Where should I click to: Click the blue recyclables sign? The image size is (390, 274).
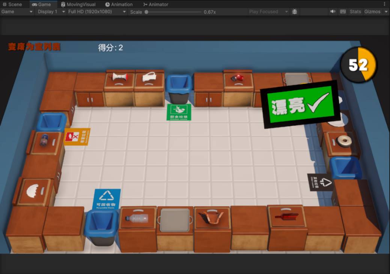[107, 199]
